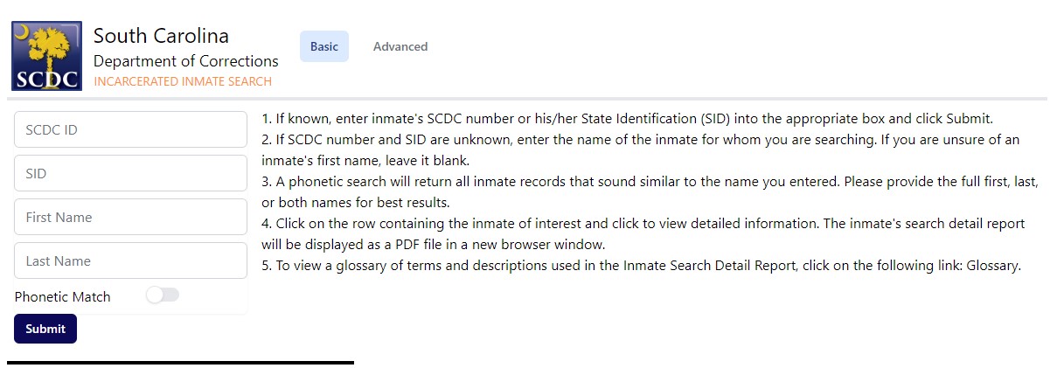Select the First Name field

130,217
